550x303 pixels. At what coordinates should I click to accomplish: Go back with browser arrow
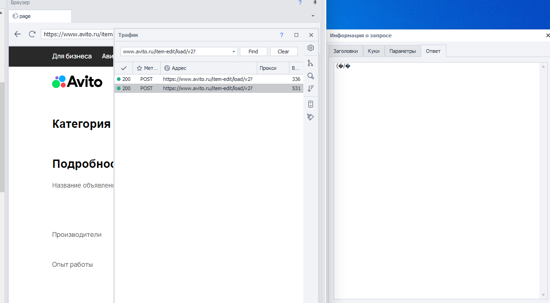tap(17, 34)
